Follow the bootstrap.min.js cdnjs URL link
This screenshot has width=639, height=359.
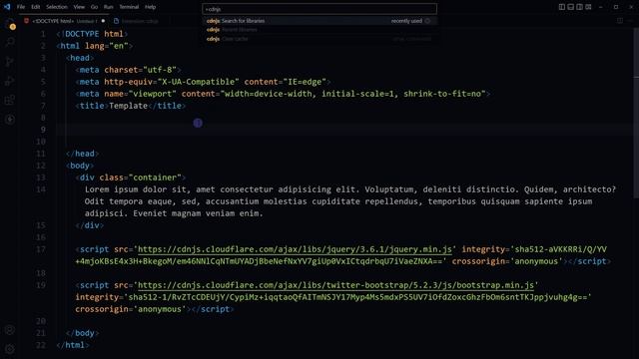point(335,285)
